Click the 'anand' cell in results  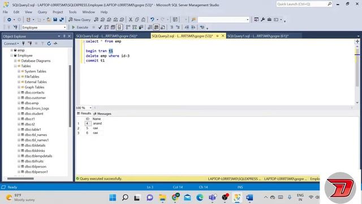point(97,124)
